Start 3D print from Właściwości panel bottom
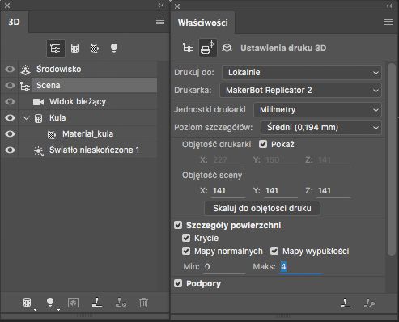This screenshot has width=399, height=322. click(346, 303)
